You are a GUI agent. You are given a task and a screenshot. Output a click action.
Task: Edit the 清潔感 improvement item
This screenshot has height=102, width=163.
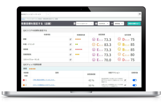pyautogui.click(x=71, y=49)
